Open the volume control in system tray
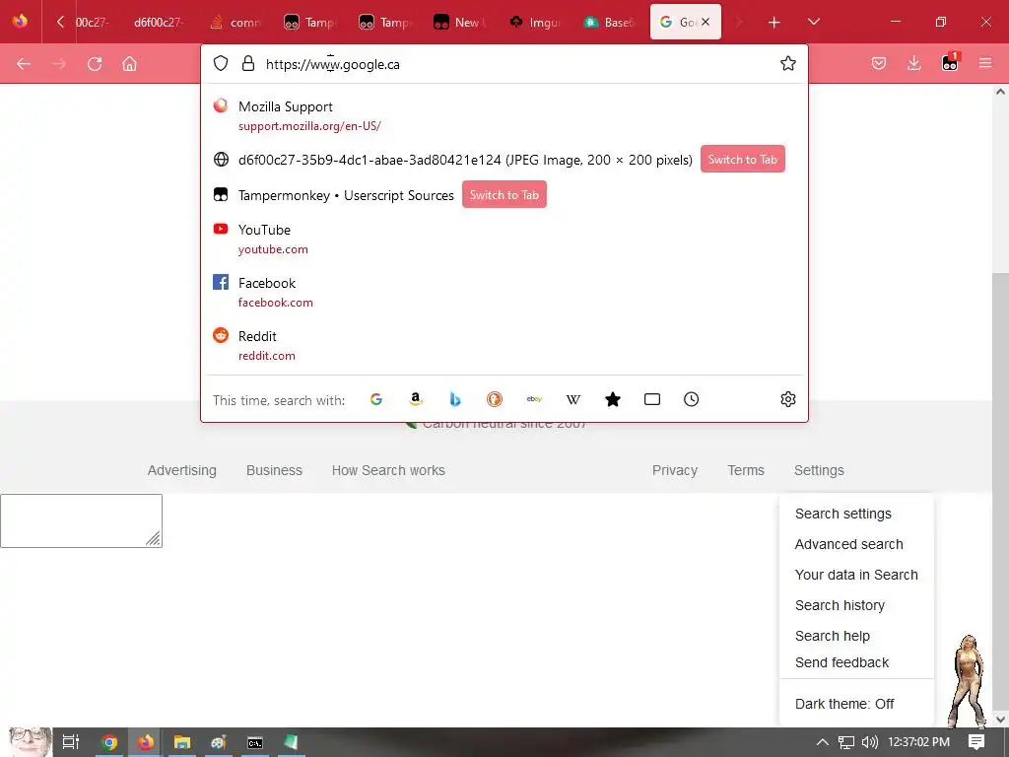 869,742
